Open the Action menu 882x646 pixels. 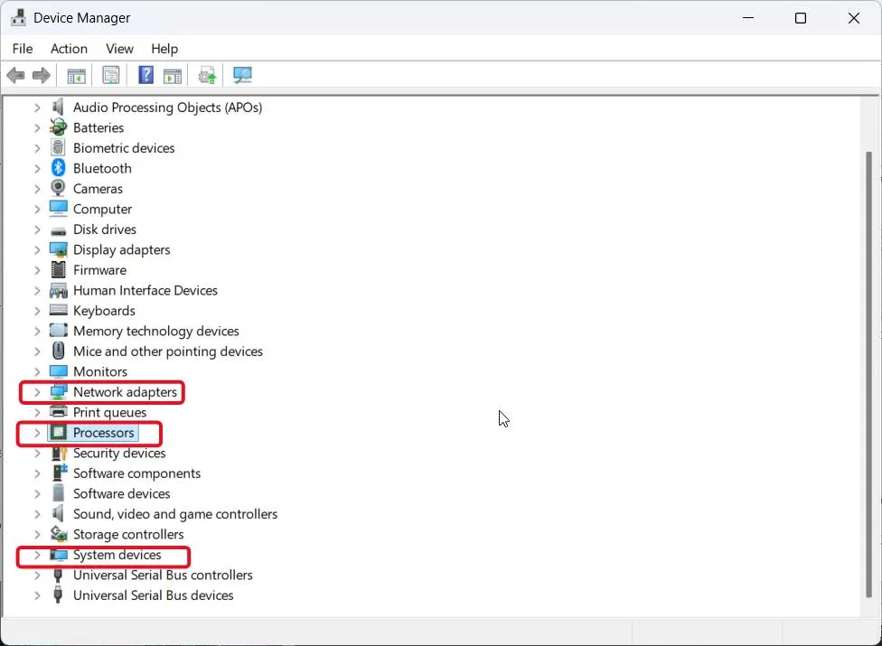pyautogui.click(x=70, y=49)
